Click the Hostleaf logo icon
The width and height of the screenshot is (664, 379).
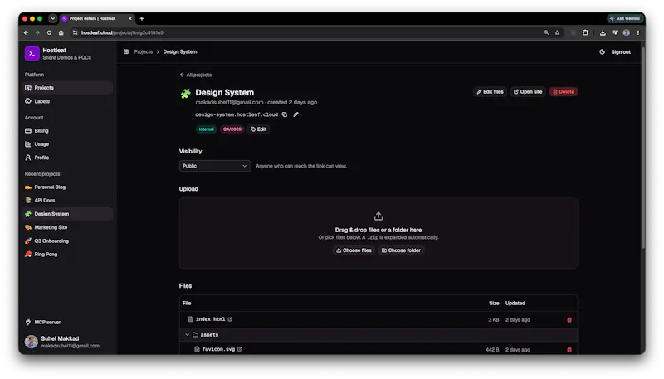[x=32, y=54]
